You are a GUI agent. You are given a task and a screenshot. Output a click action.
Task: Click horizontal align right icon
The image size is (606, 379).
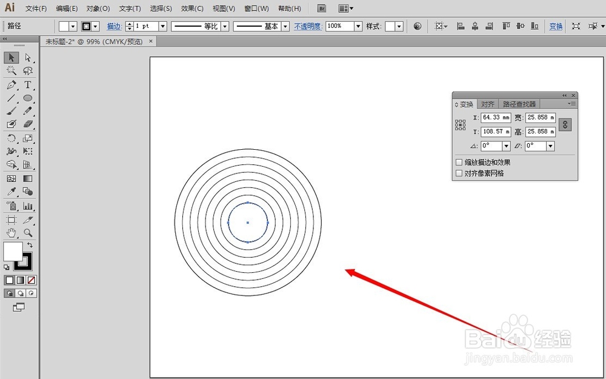click(490, 26)
